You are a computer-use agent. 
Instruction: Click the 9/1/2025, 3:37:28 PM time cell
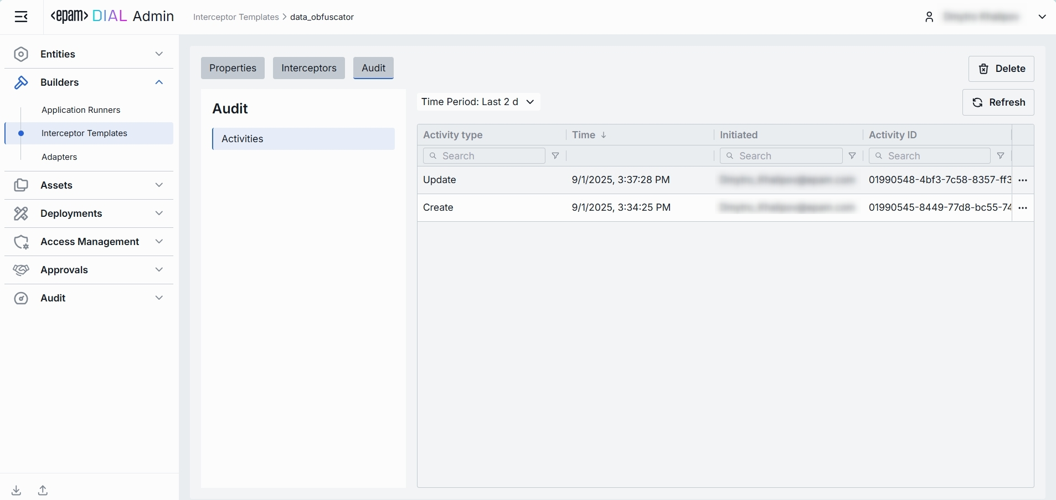pyautogui.click(x=621, y=180)
